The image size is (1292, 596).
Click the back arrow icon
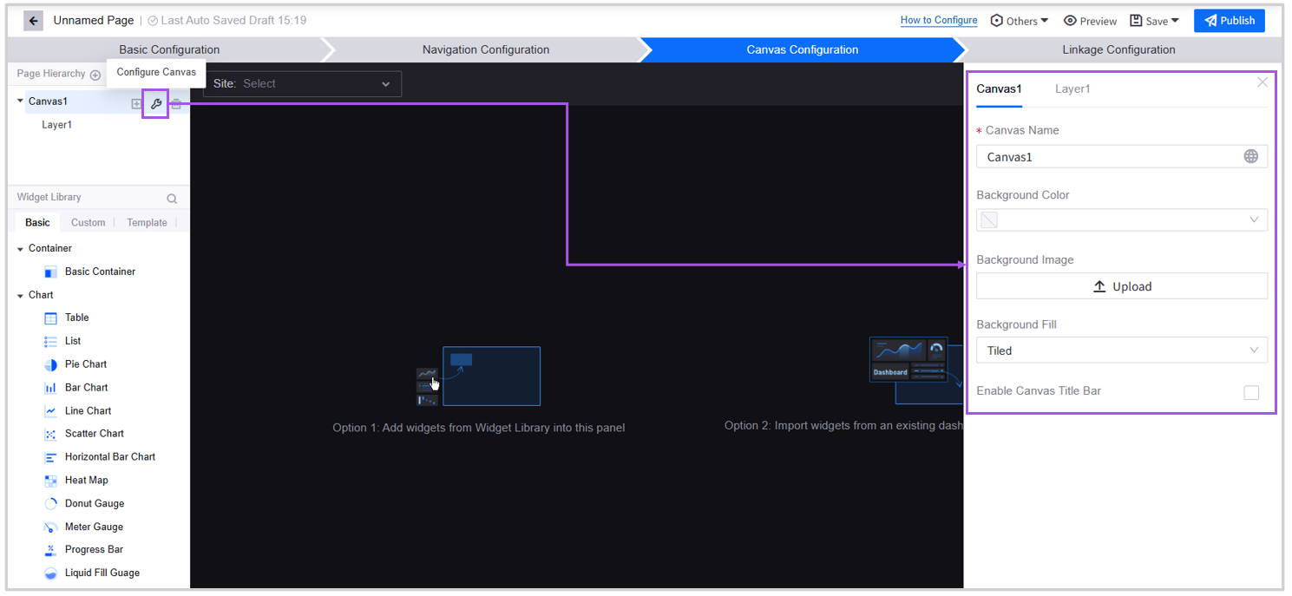tap(33, 21)
